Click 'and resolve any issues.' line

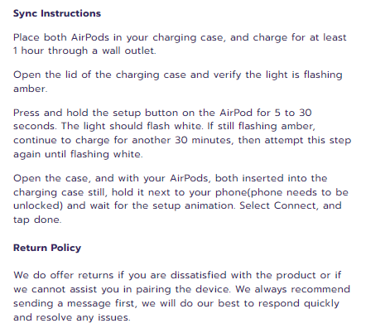[x=72, y=317]
